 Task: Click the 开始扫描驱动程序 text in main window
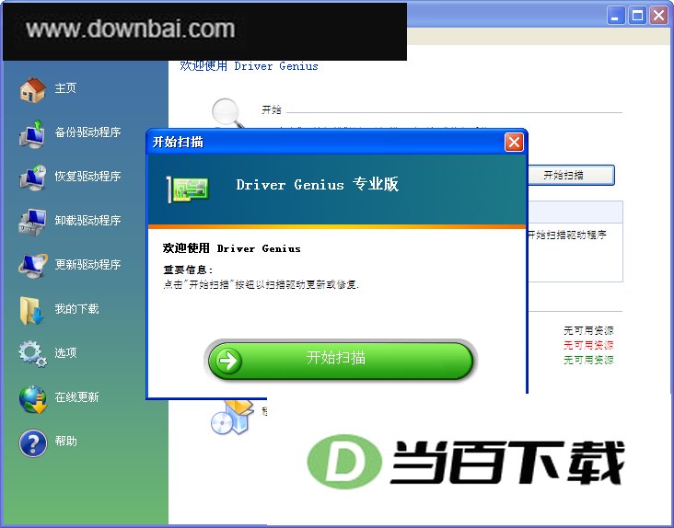coord(567,235)
